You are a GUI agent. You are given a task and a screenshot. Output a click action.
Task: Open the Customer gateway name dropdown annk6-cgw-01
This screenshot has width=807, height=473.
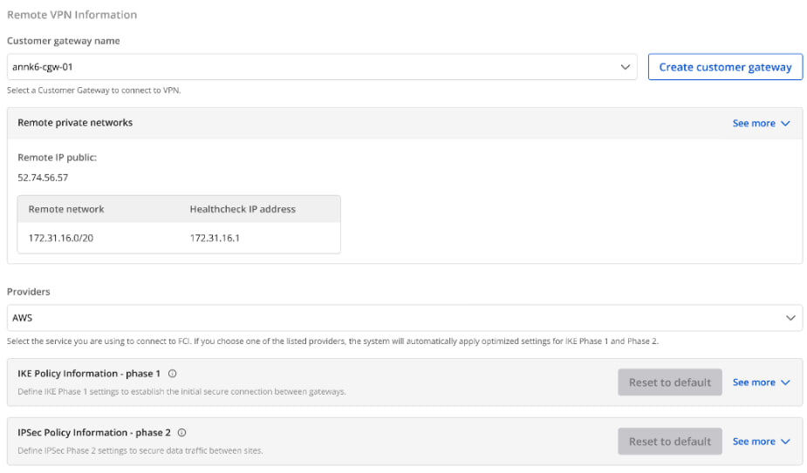(x=322, y=67)
